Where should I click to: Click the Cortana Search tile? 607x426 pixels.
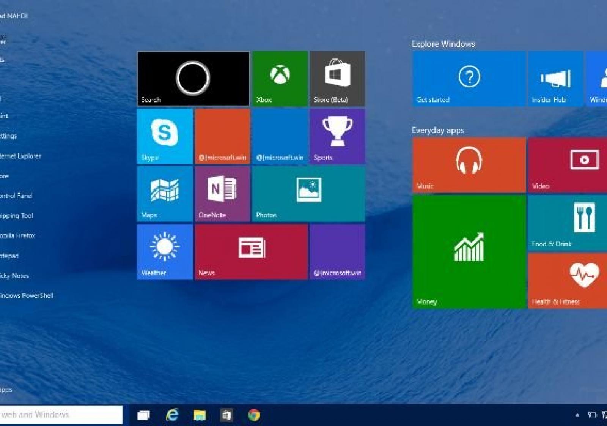(193, 79)
